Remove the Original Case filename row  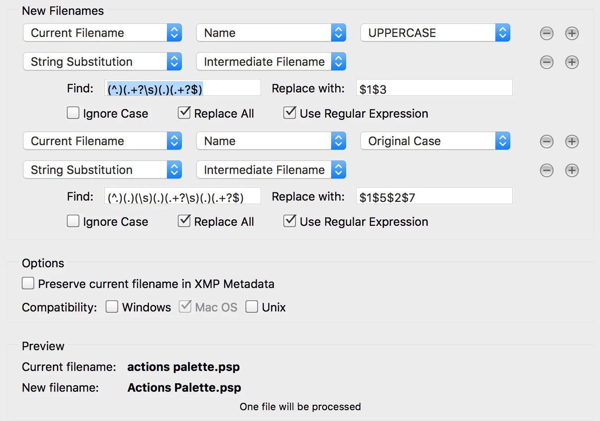click(x=546, y=142)
